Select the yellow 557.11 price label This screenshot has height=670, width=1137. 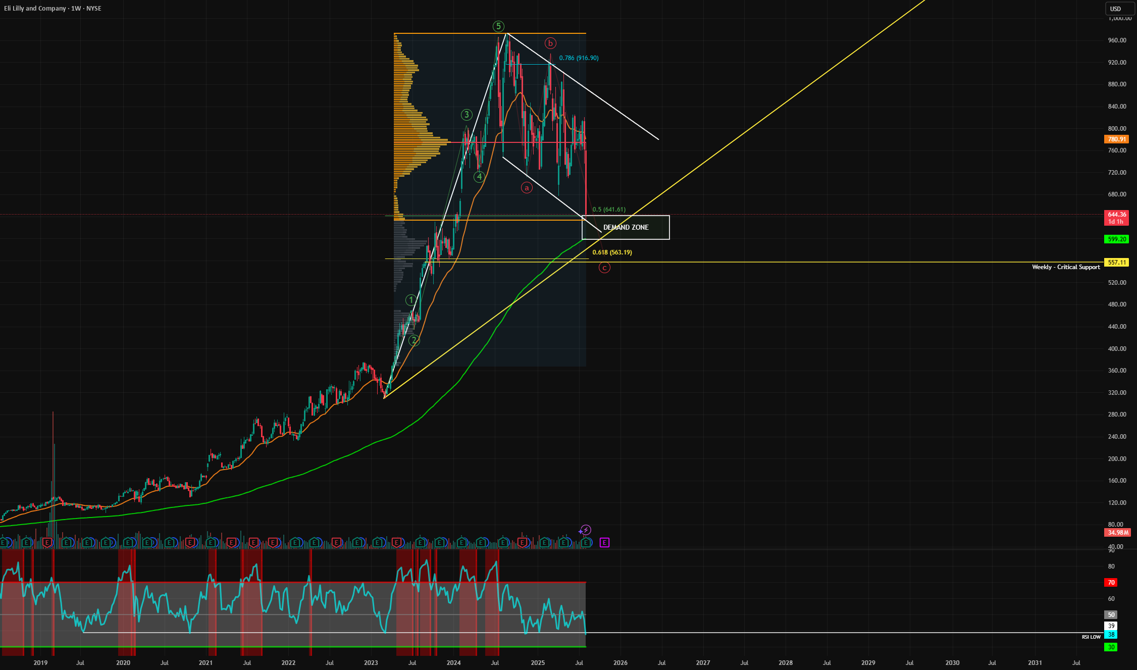click(1117, 263)
